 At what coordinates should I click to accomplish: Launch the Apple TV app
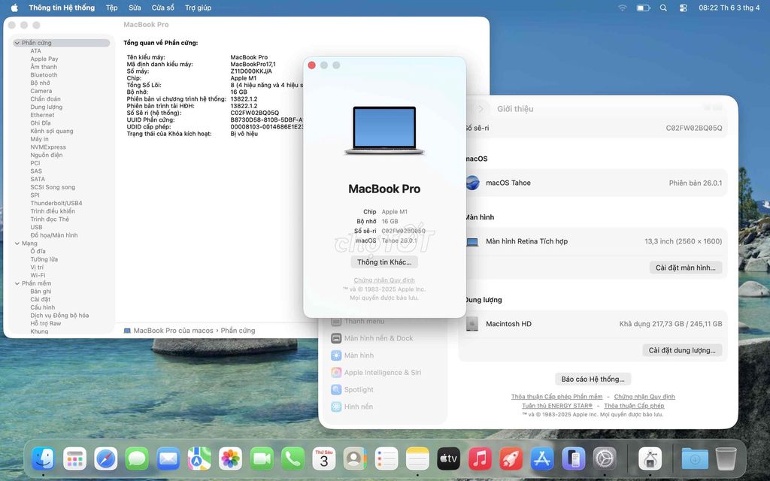point(449,459)
